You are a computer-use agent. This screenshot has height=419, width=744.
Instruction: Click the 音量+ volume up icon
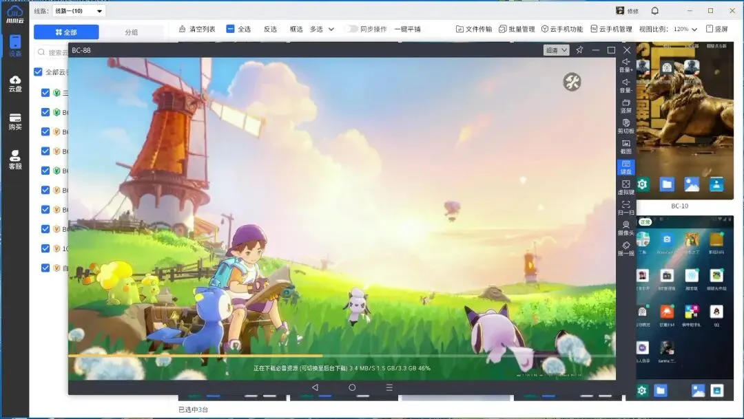[626, 65]
